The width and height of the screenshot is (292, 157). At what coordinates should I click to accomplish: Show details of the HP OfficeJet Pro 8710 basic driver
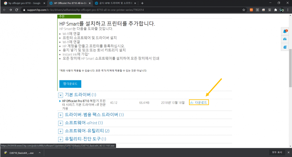[x=60, y=101]
